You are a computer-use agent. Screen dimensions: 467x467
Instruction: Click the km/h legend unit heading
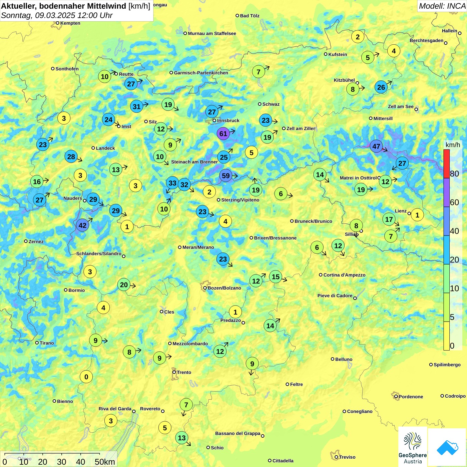pyautogui.click(x=453, y=145)
